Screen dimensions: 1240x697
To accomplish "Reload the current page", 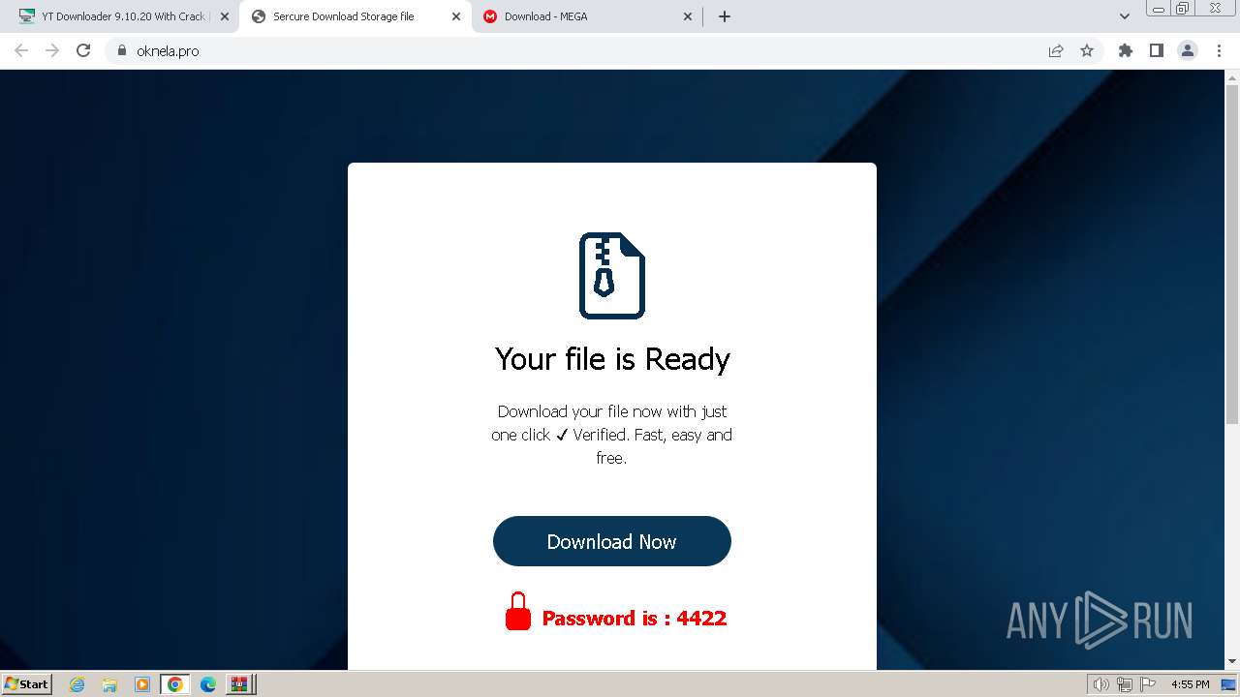I will tap(83, 50).
